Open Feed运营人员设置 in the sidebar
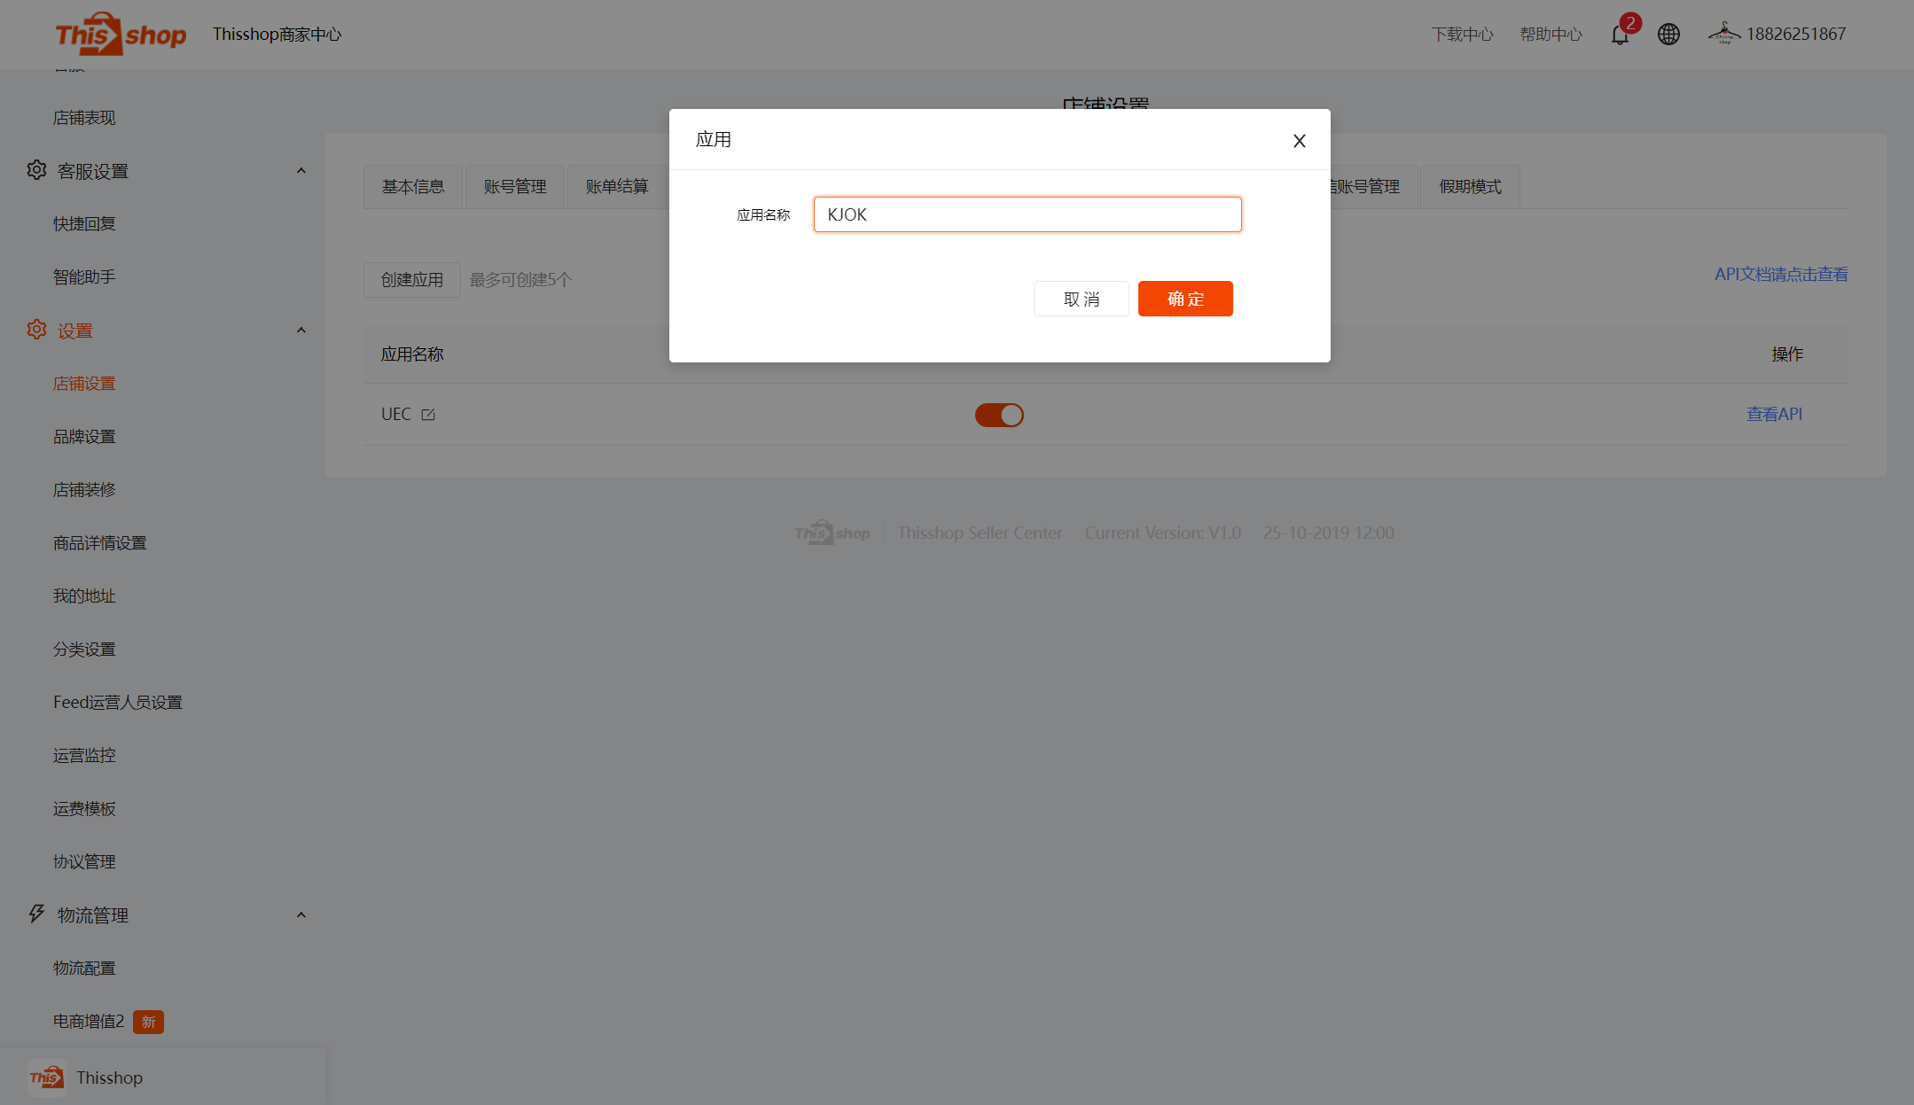1914x1105 pixels. coord(118,703)
